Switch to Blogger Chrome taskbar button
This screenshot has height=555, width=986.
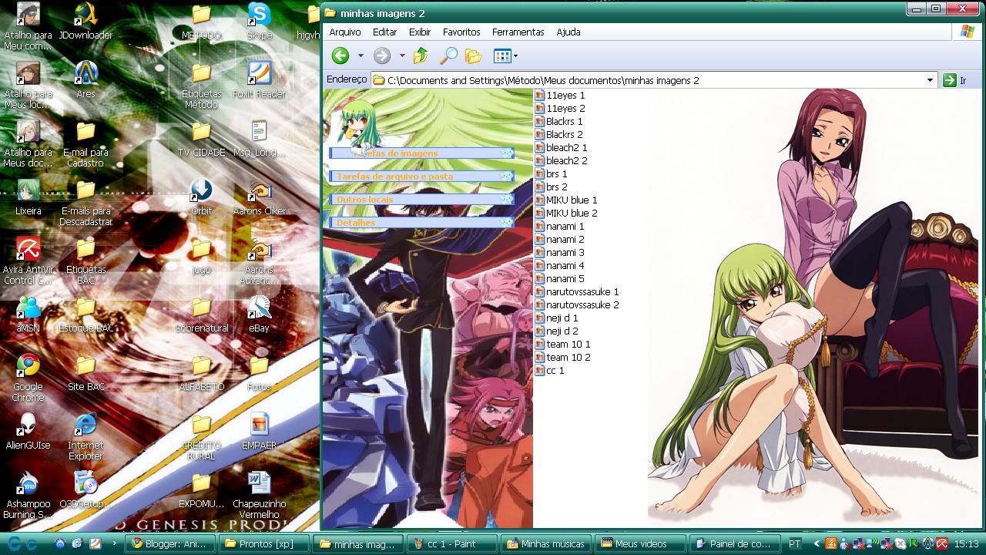[x=169, y=543]
